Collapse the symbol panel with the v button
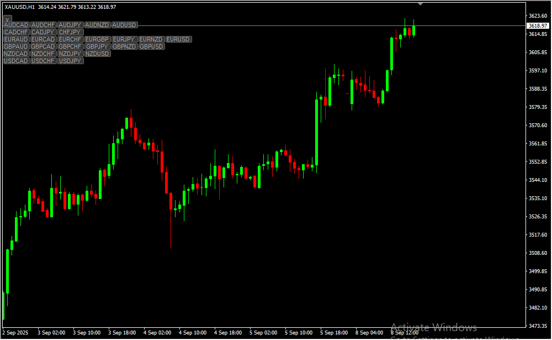The height and width of the screenshot is (340, 552). 8,19
